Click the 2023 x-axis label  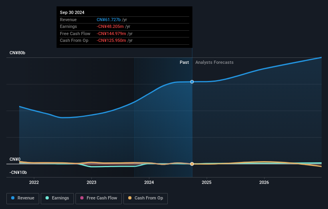pyautogui.click(x=91, y=182)
